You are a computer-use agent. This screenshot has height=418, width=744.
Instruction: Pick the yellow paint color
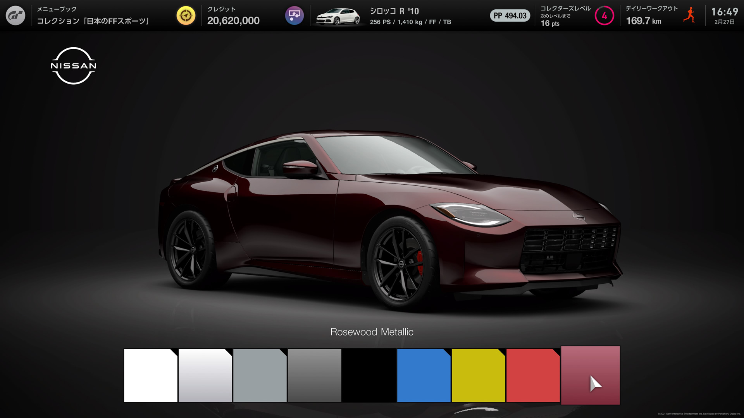coord(479,375)
